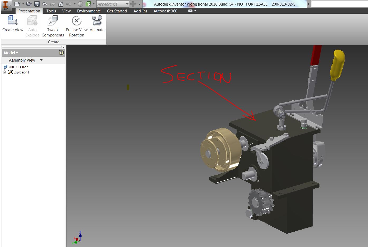
Task: Open the View ribbon tab
Action: (66, 11)
